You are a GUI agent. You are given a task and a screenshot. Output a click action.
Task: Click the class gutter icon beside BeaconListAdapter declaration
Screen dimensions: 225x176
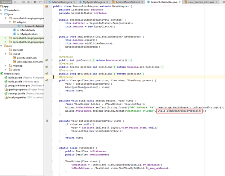[47, 6]
